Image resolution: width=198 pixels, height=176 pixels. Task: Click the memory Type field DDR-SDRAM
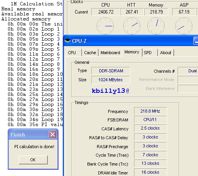(111, 71)
